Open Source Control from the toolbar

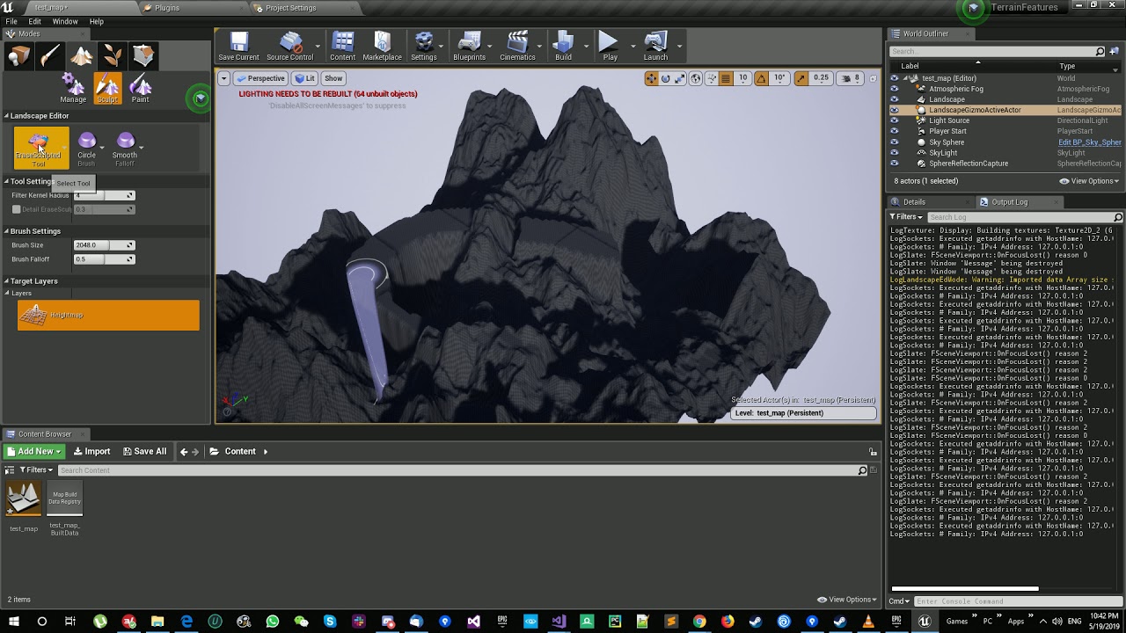[289, 46]
